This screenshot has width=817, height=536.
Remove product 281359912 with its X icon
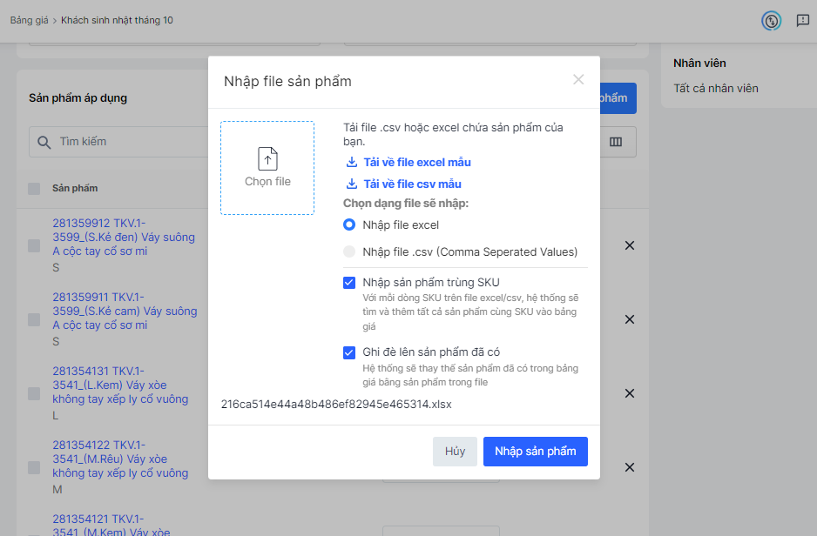point(630,245)
